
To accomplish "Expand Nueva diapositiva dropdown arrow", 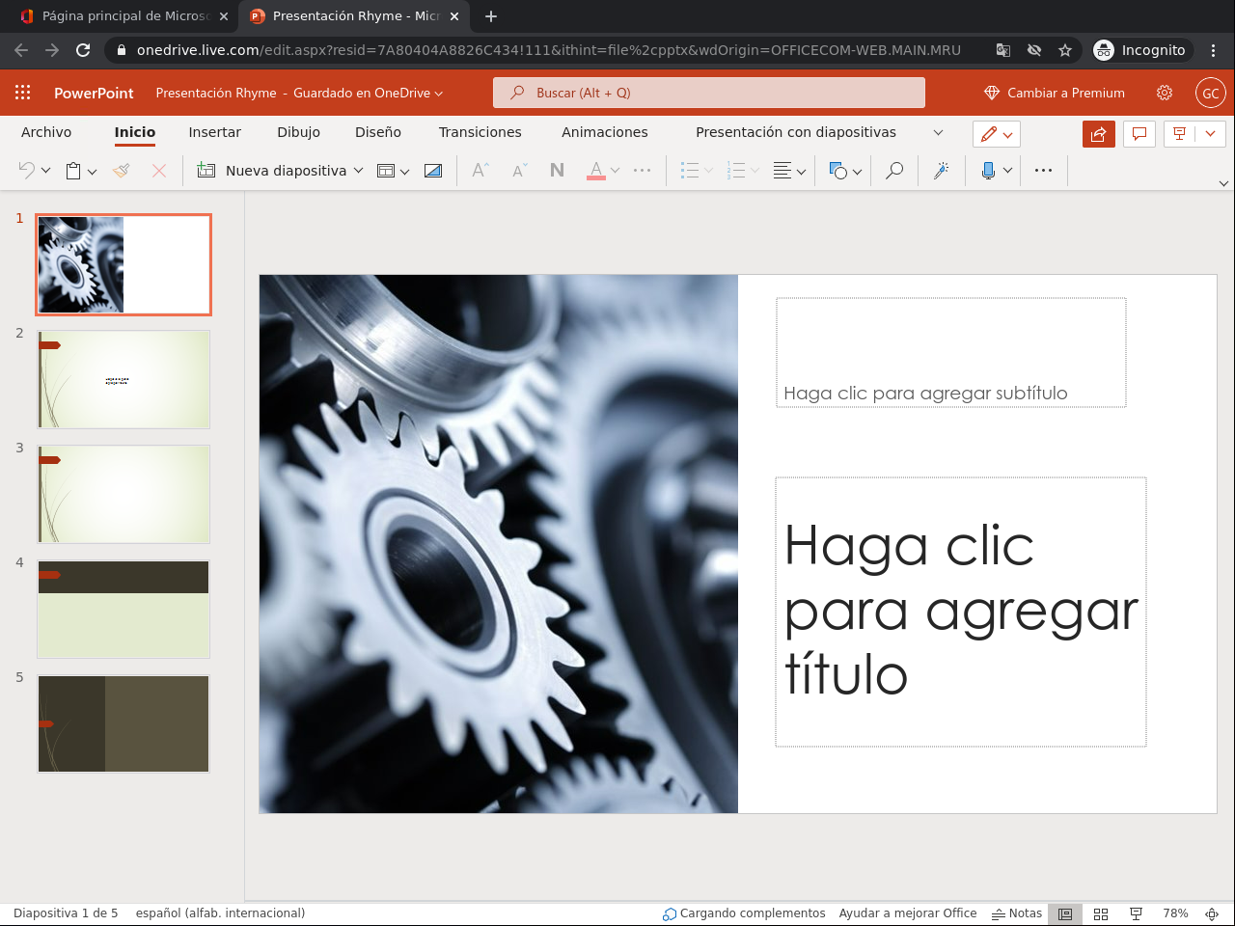I will pos(359,171).
